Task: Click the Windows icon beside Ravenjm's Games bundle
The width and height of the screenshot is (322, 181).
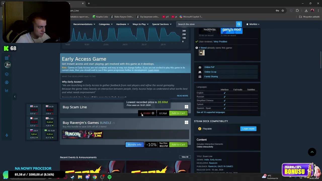Action: (186, 122)
